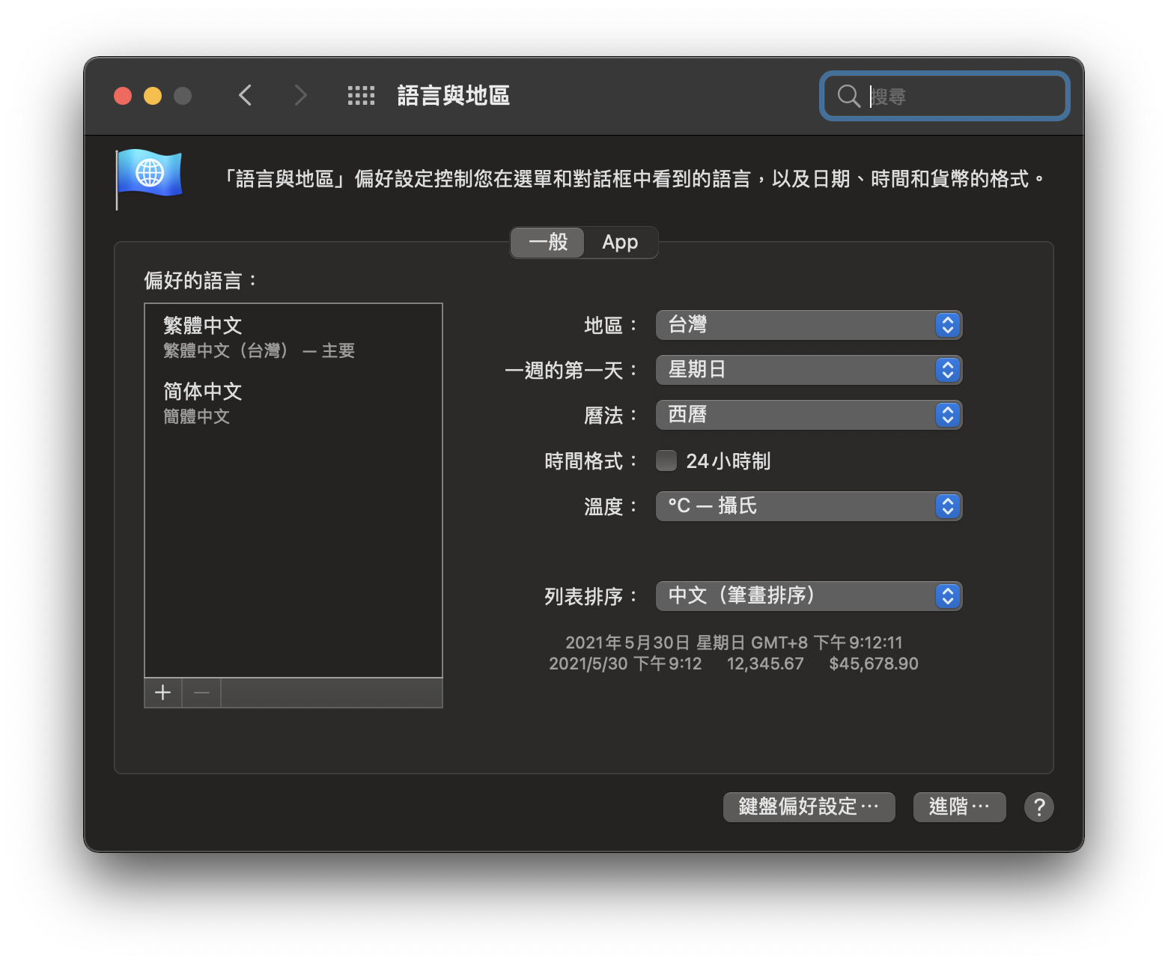
Task: Click the globe flag icon
Action: pos(148,179)
